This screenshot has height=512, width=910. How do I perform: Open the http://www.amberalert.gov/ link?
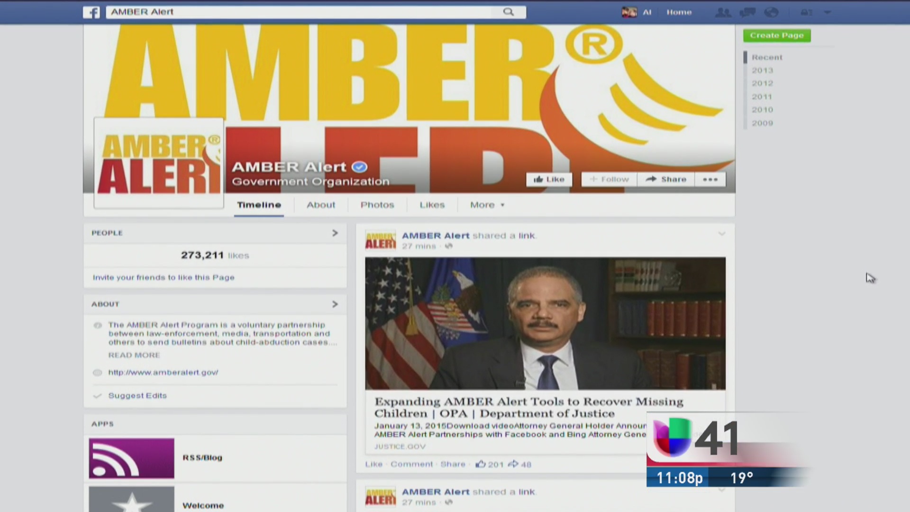[x=163, y=372]
